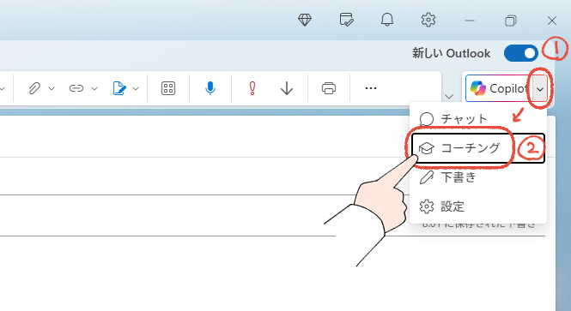Click the attach file paperclip icon
Viewport: 571px width, 311px height.
point(34,88)
